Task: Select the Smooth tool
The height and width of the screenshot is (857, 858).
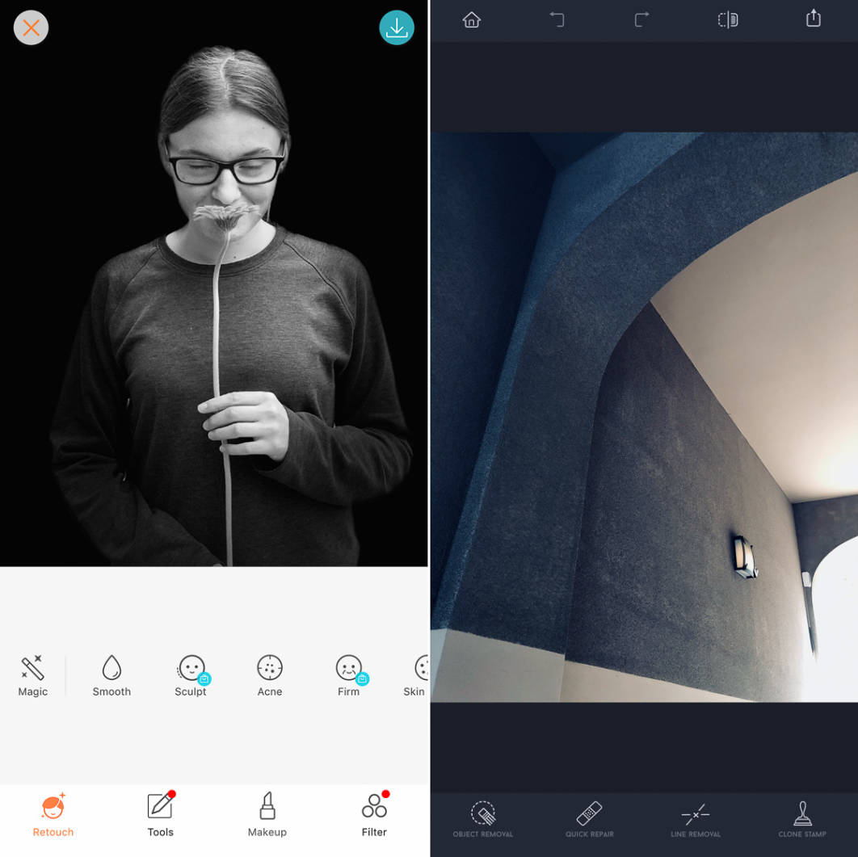Action: pyautogui.click(x=111, y=674)
